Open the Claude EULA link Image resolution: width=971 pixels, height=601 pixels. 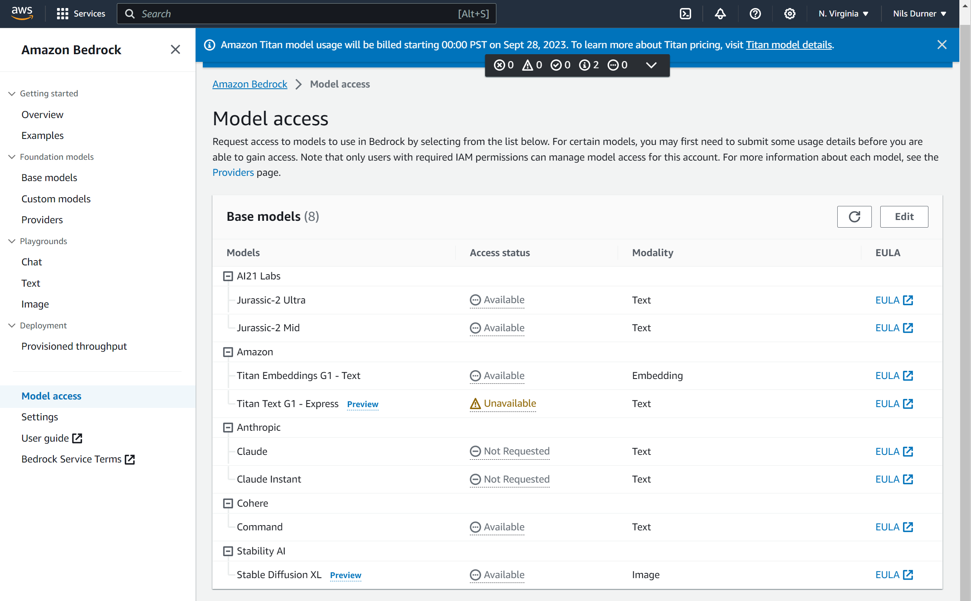click(894, 451)
